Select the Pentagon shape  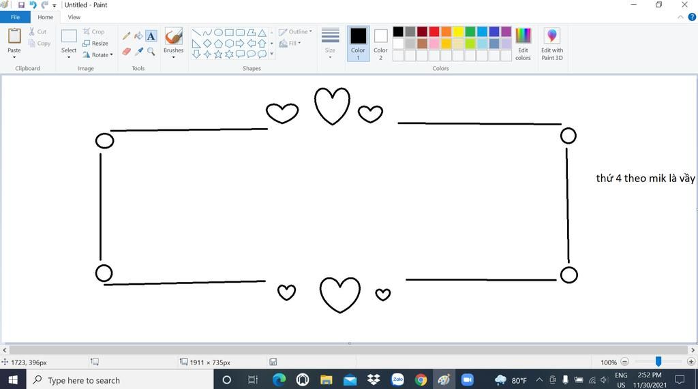pos(218,44)
